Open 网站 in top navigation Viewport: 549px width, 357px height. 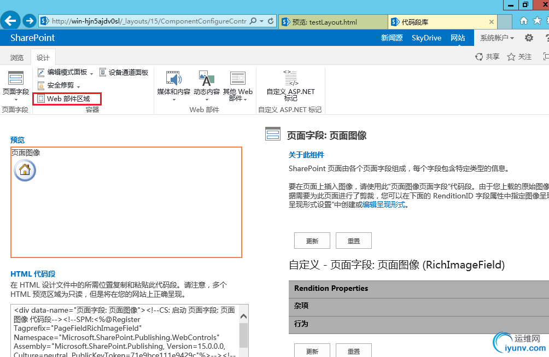point(458,38)
